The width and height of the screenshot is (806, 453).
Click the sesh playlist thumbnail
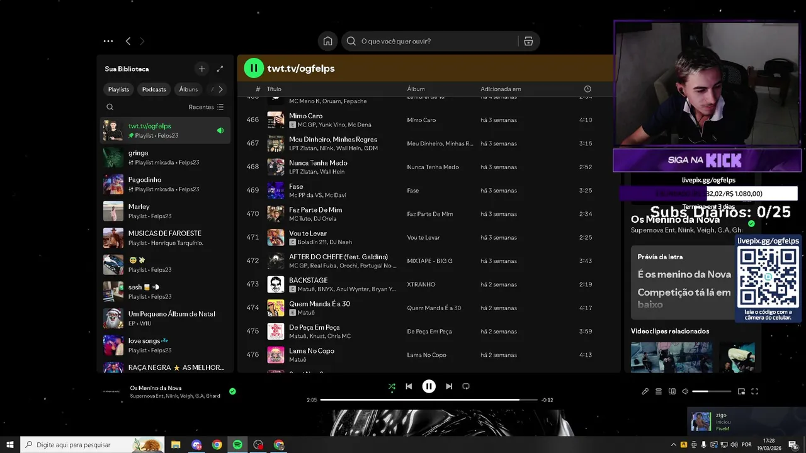point(113,291)
